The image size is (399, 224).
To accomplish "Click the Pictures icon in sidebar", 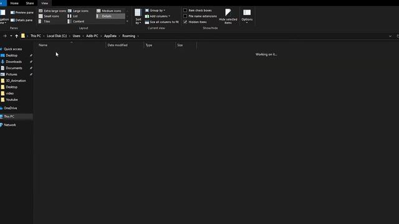I will pos(2,75).
